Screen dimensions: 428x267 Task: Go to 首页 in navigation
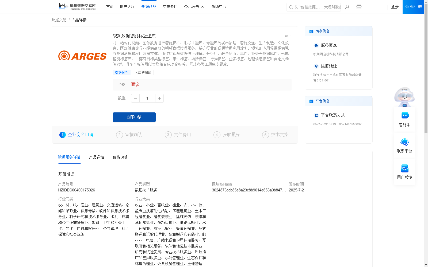(110, 7)
